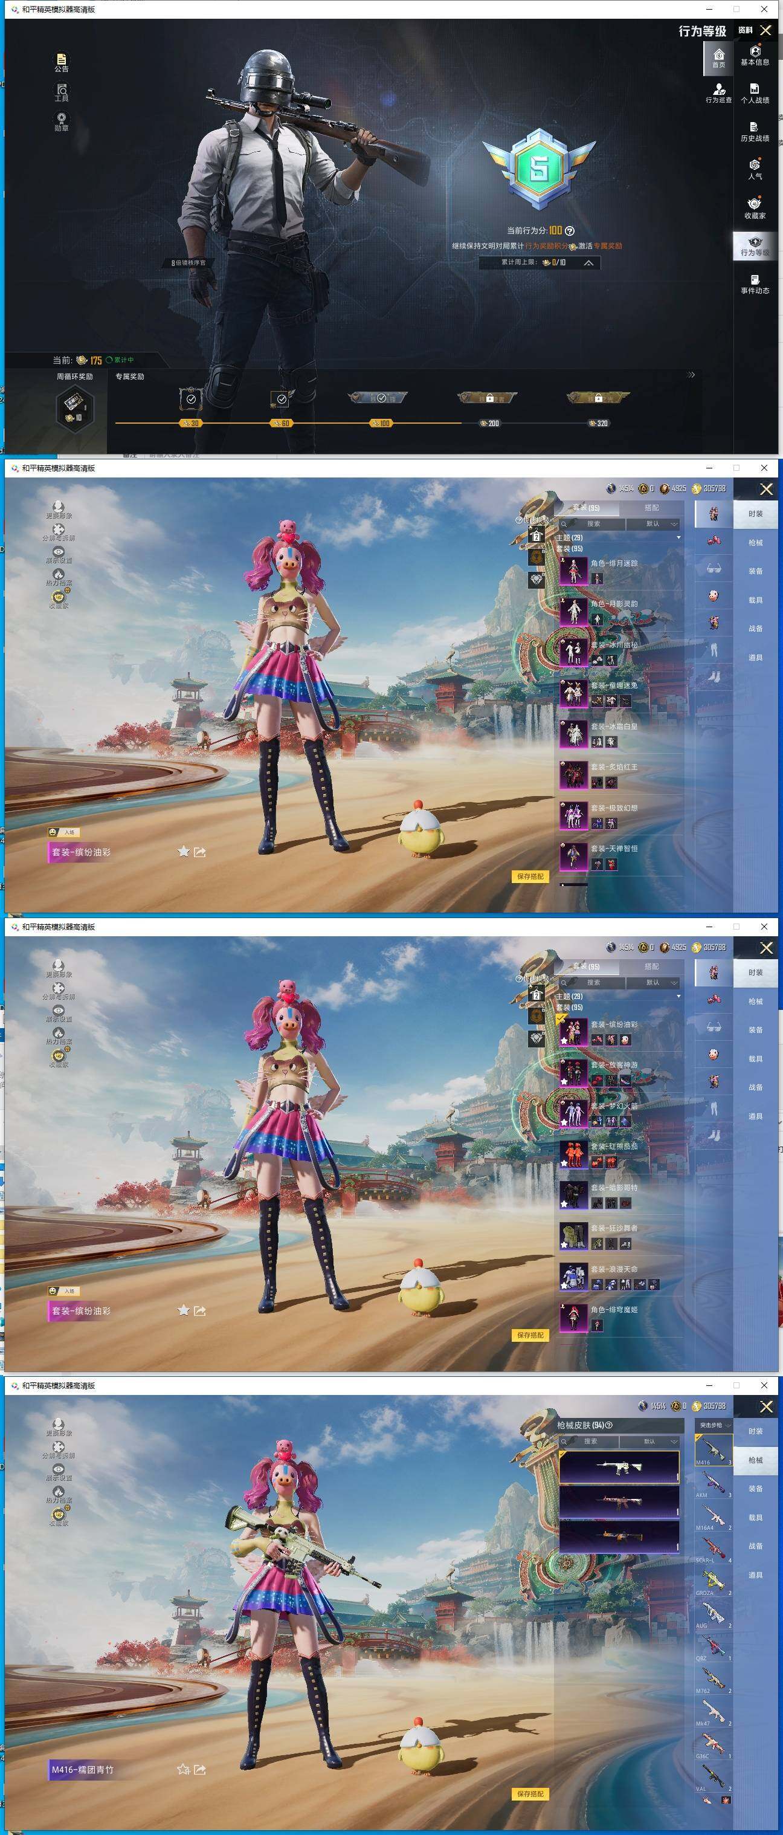Viewport: 783px width, 1835px height.
Task: Select the 角色-绯月迷踪 outfit row
Action: (x=619, y=570)
